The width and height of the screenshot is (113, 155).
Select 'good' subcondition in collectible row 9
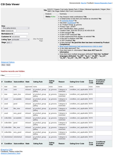19,124
